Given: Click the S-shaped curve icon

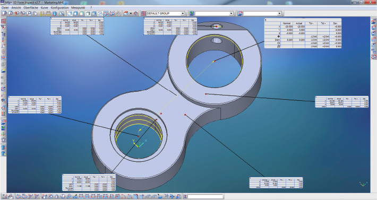Looking at the screenshot, I should click(100, 13).
